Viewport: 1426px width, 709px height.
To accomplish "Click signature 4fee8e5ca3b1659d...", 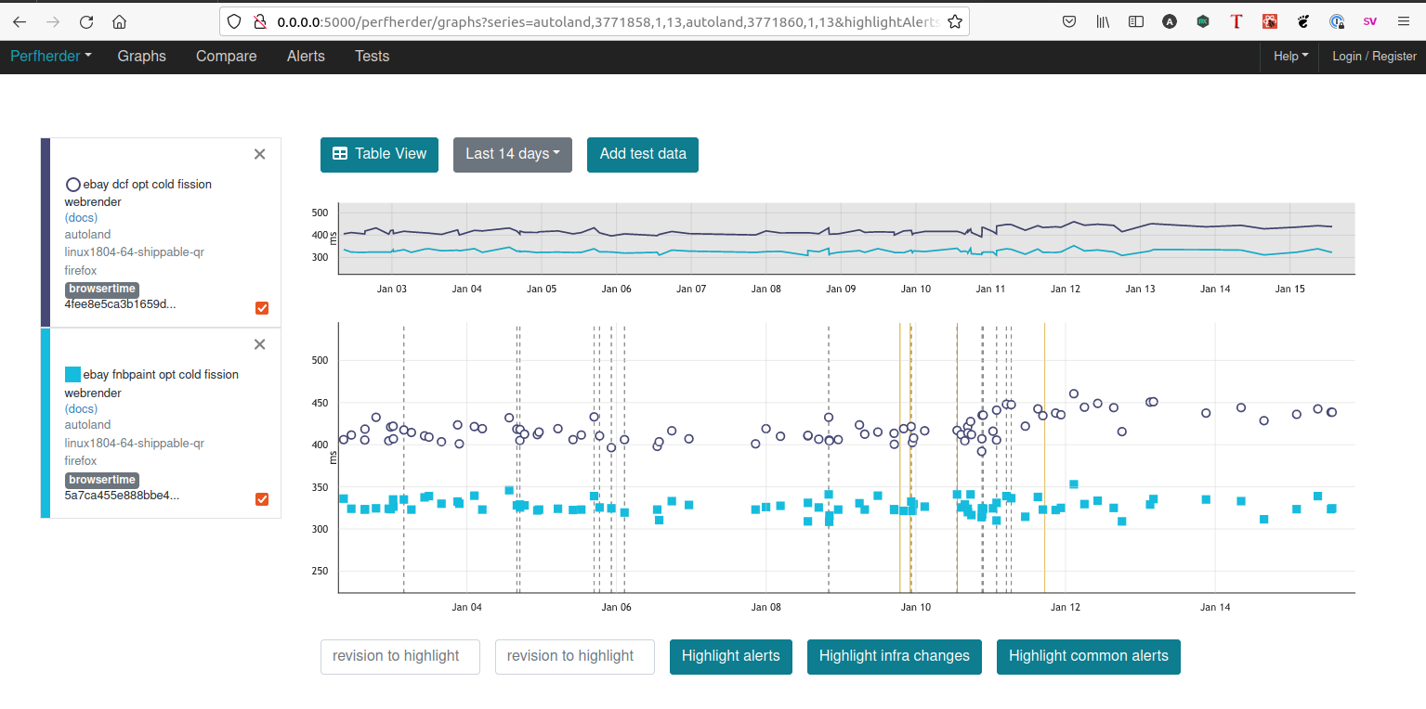I will pyautogui.click(x=120, y=304).
